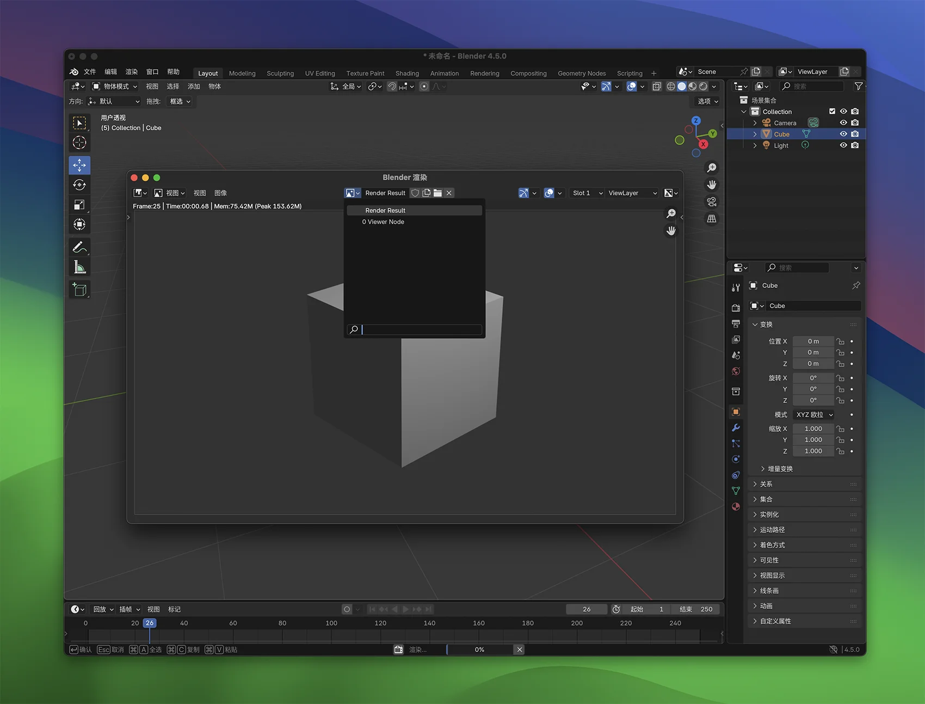Unlink Render Result image with X icon
925x704 pixels.
pyautogui.click(x=449, y=193)
